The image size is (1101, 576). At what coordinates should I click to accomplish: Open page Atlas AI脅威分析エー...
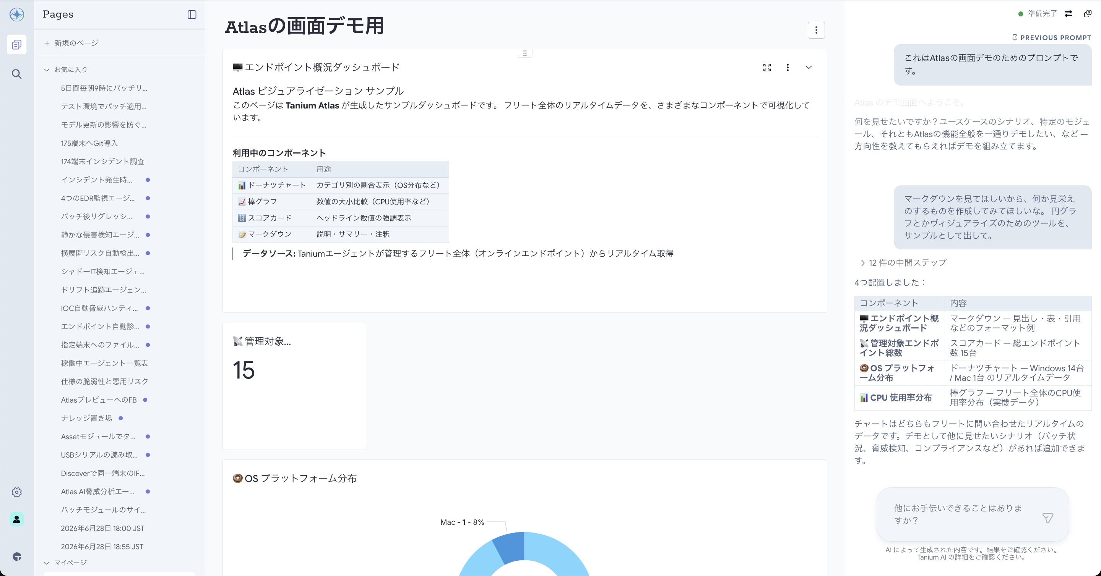coord(97,492)
